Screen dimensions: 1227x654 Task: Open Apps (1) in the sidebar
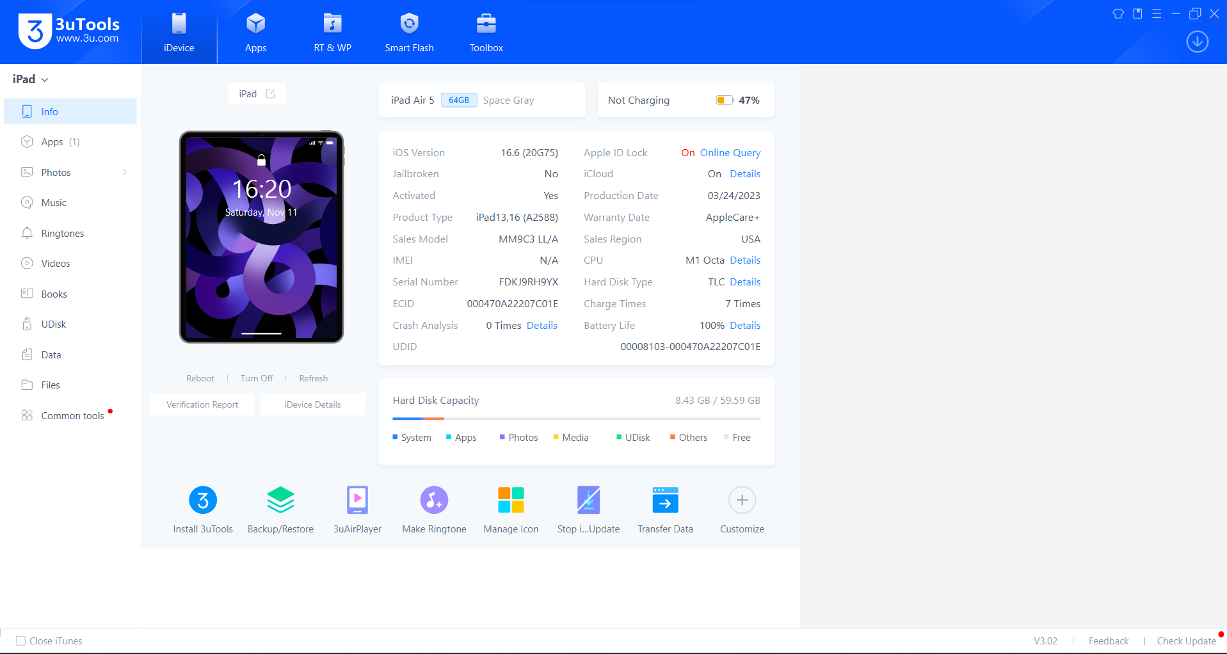70,142
